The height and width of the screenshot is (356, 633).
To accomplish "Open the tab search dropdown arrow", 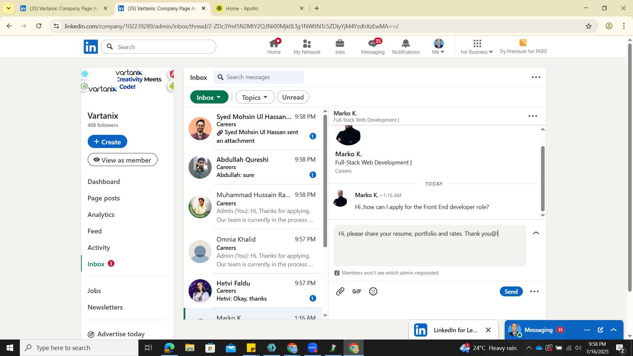I will pyautogui.click(x=8, y=8).
